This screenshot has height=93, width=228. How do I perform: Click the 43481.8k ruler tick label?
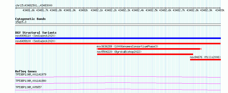56,10
